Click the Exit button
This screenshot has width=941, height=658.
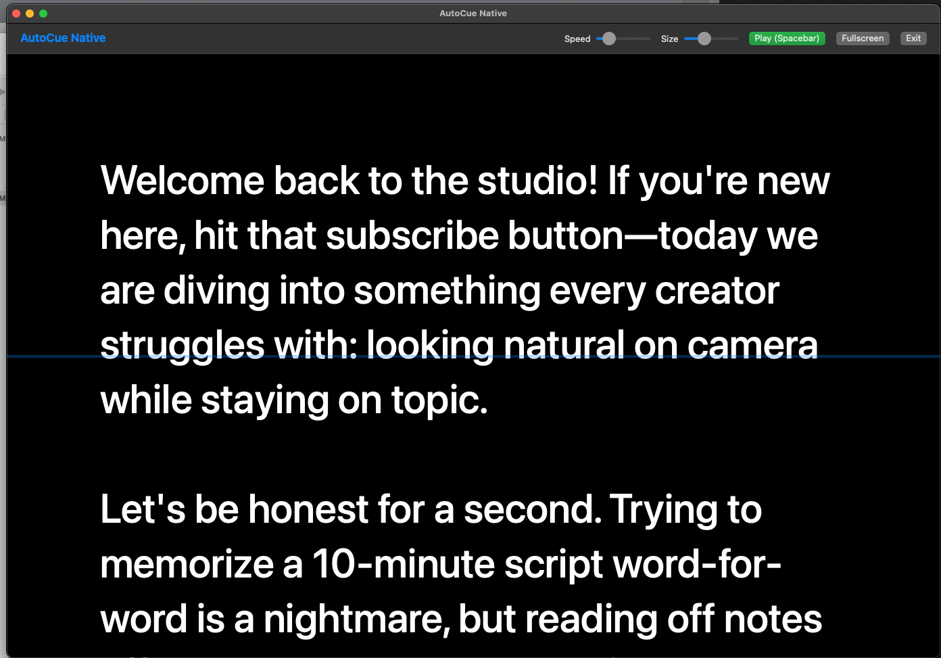(x=913, y=39)
